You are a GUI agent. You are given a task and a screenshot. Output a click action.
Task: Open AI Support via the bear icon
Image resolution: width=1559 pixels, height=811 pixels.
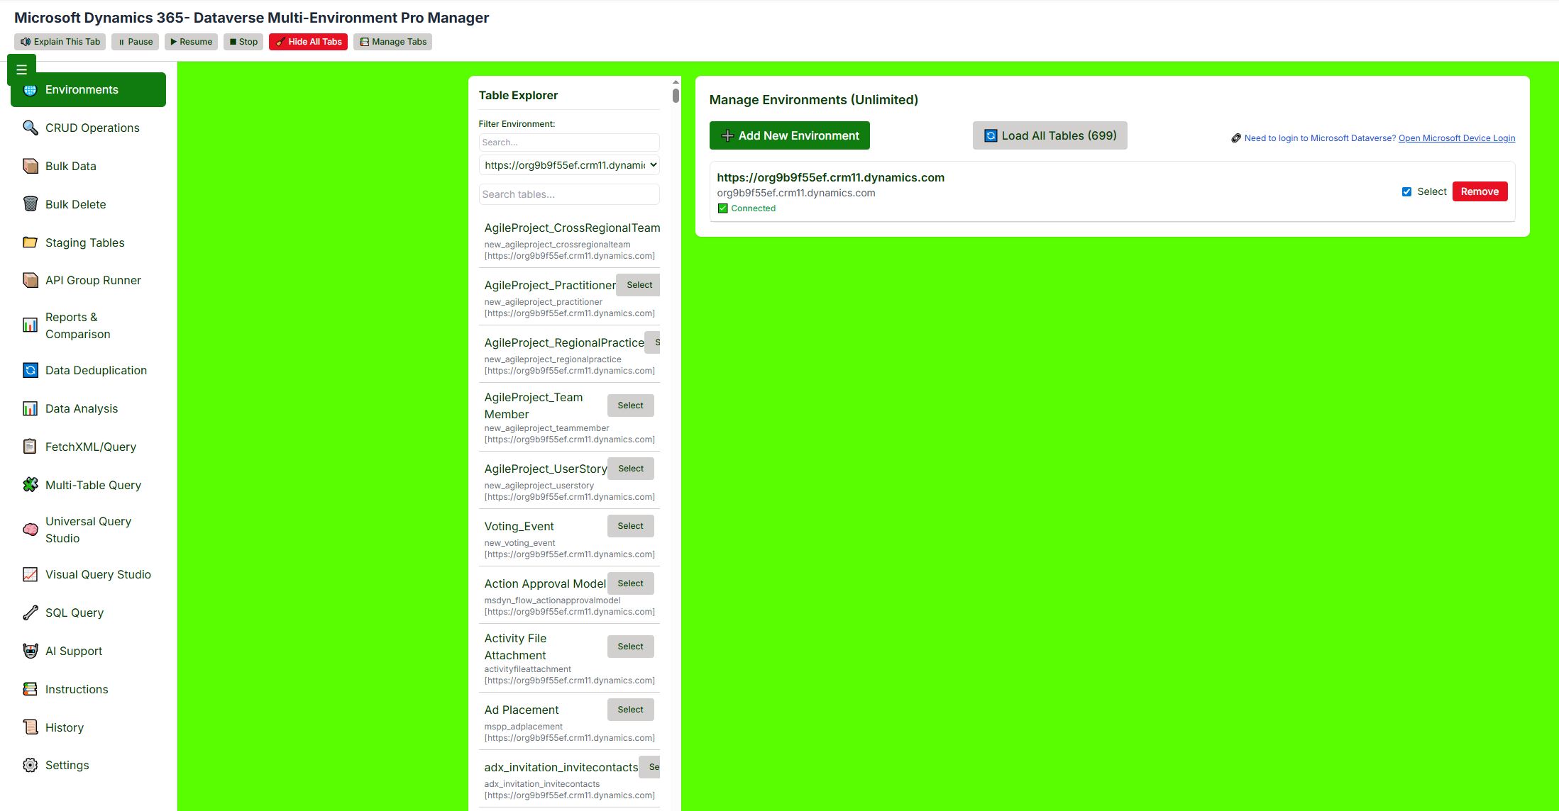click(29, 650)
